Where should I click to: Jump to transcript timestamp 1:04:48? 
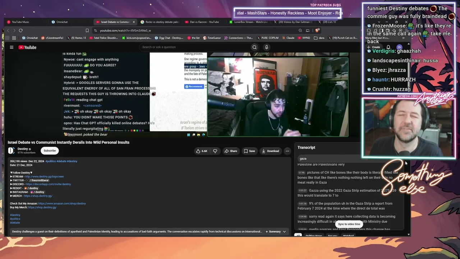(303, 217)
